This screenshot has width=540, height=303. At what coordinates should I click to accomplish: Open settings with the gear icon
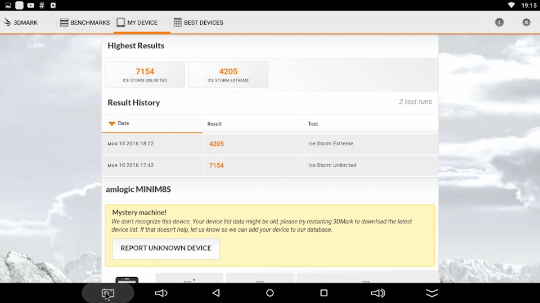(x=526, y=22)
